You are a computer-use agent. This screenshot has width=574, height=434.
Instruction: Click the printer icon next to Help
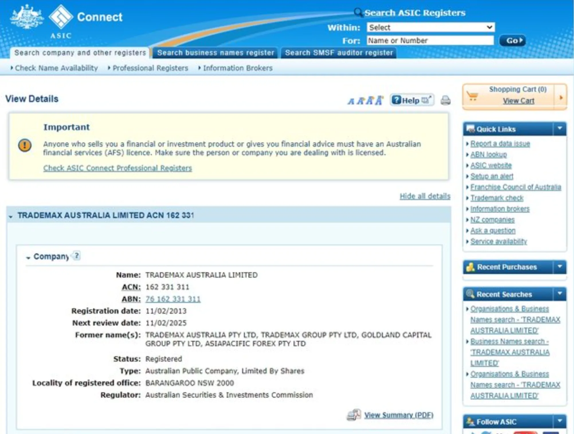coord(445,100)
